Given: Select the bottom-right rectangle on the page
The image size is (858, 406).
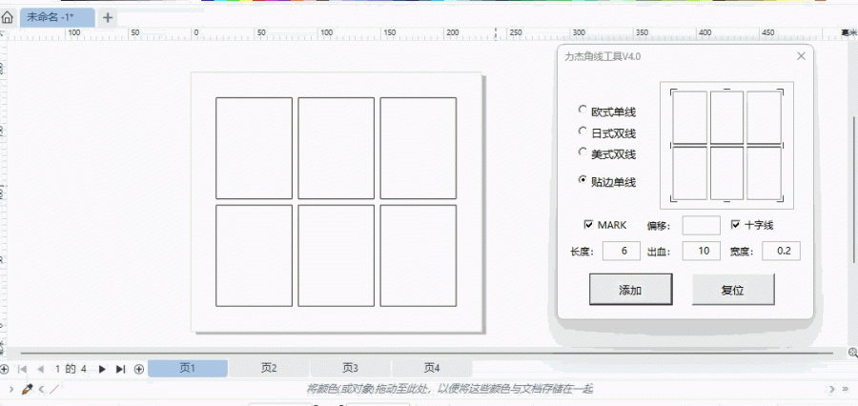Looking at the screenshot, I should tap(419, 255).
